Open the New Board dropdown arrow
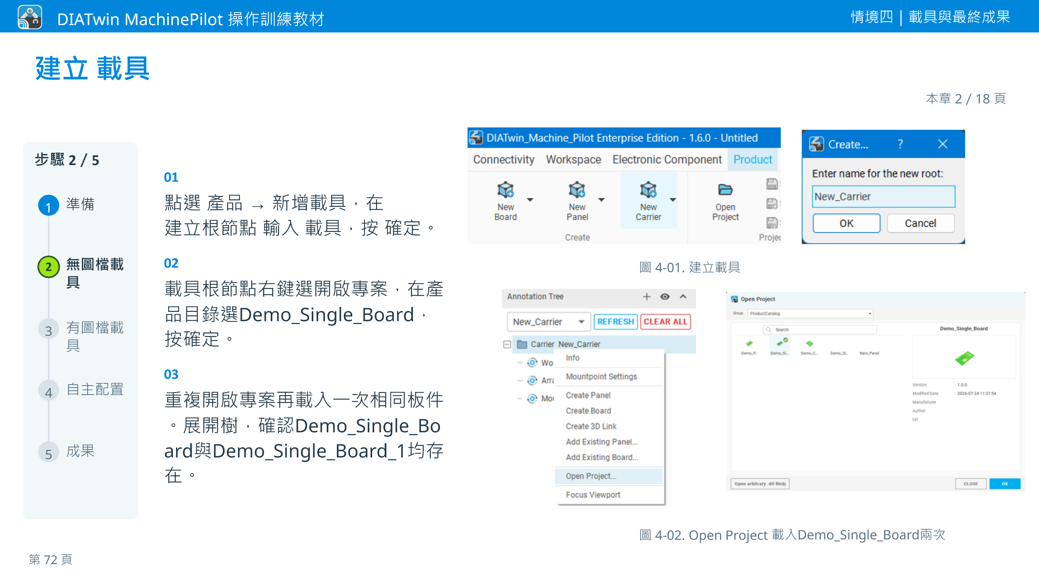Screen dimensions: 1039x584 pyautogui.click(x=530, y=200)
